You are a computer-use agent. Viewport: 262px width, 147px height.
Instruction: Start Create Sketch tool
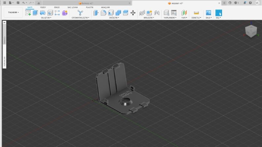(28, 13)
